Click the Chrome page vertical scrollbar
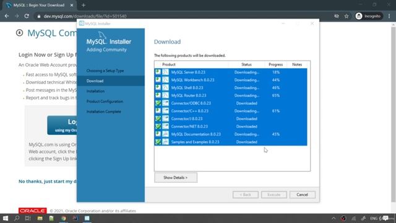The height and width of the screenshot is (223, 396). click(x=394, y=114)
